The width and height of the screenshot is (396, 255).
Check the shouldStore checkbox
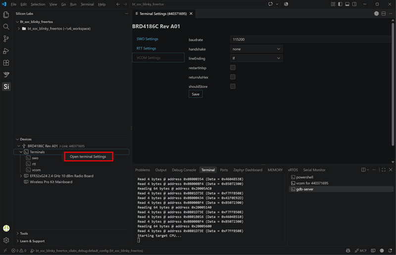click(233, 86)
